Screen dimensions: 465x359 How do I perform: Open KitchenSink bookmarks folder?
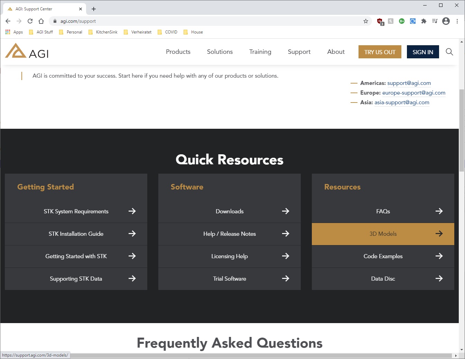tap(103, 32)
